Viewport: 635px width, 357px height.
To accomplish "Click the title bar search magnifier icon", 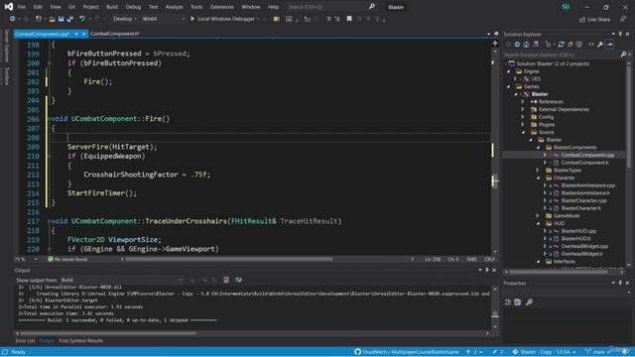I will [372, 7].
